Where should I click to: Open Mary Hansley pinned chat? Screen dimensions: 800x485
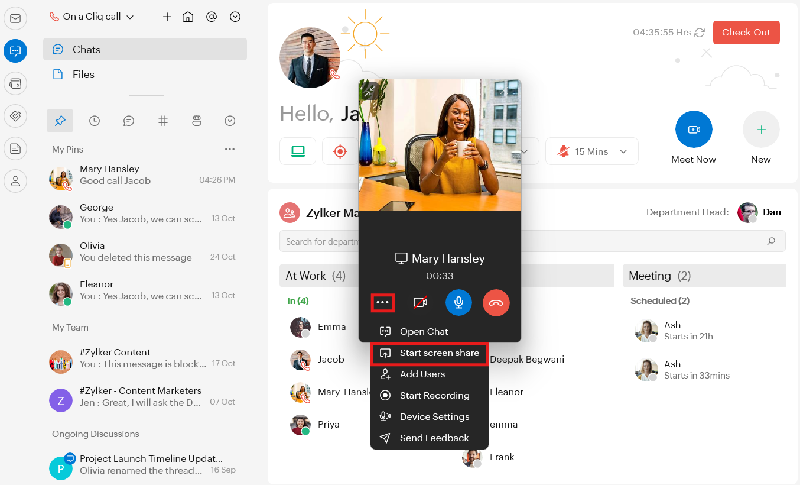[145, 178]
